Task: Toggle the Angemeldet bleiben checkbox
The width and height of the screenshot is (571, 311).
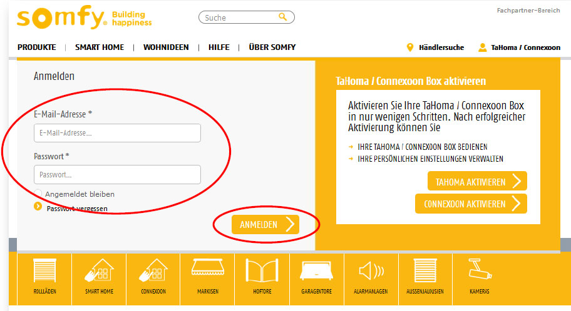Action: [x=38, y=194]
